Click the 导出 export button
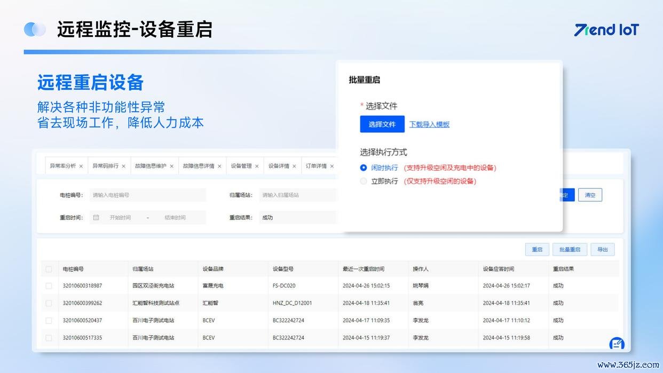 [x=603, y=250]
